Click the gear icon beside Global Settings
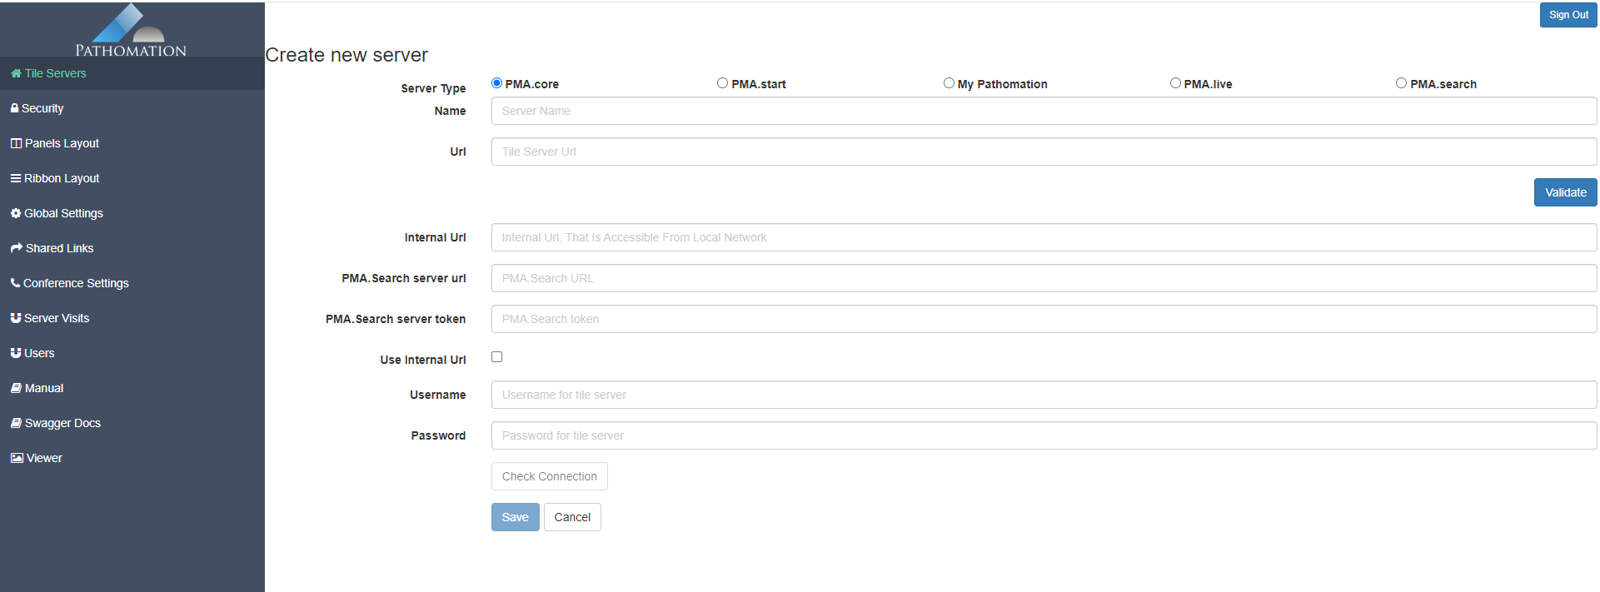 click(15, 213)
